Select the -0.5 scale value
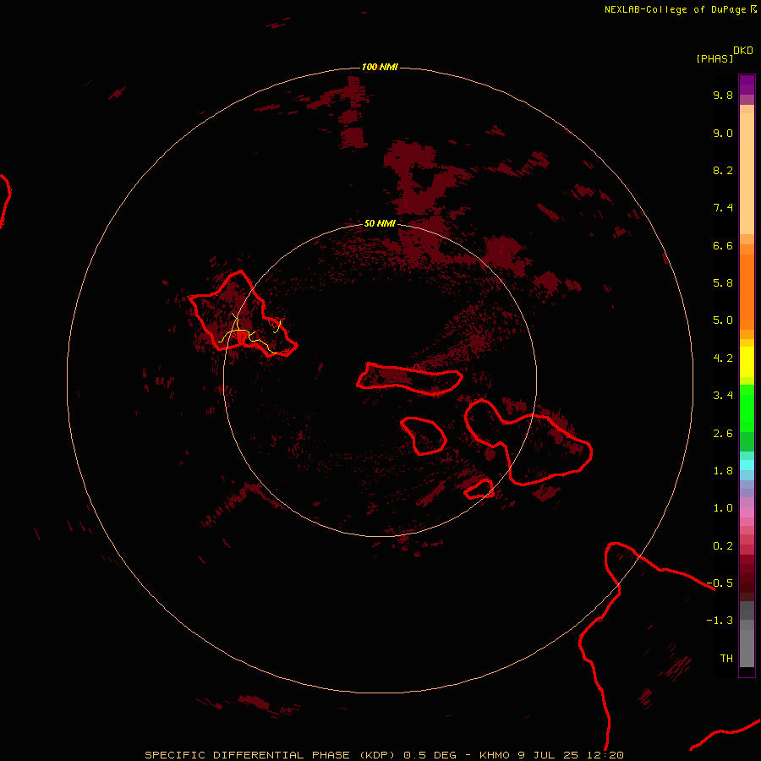The height and width of the screenshot is (761, 761). coord(720,583)
